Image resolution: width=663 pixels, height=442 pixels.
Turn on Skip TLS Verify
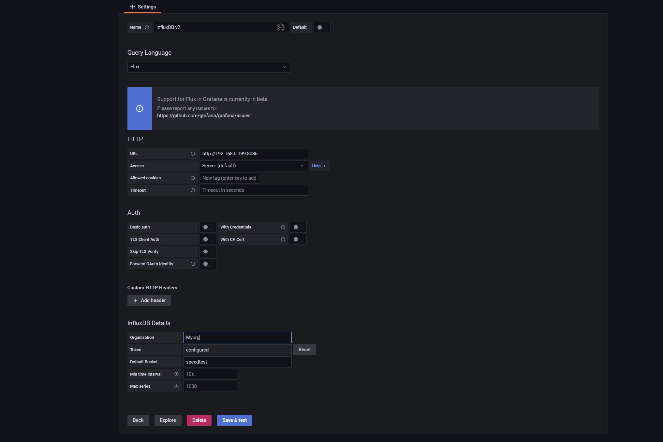(208, 252)
